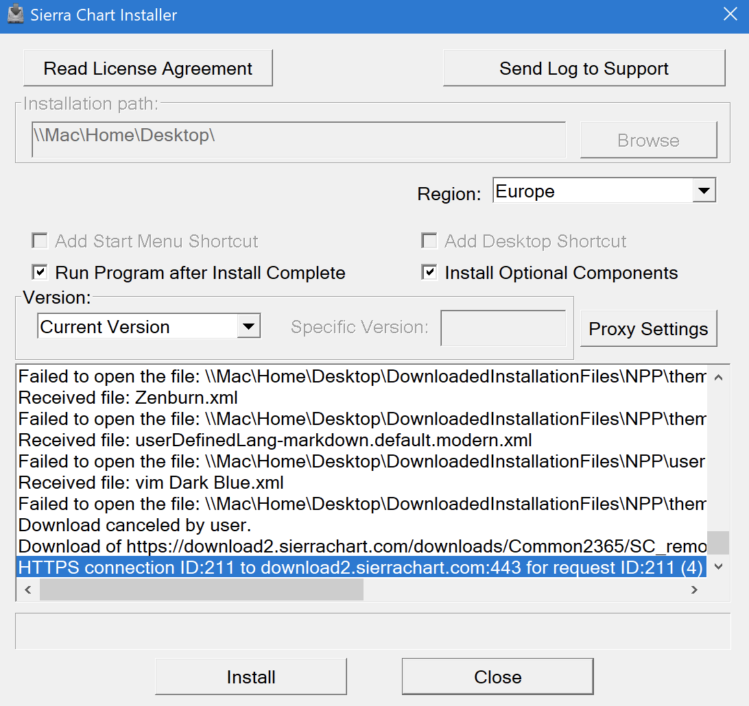Select log line 'Received file: vim Dark Blue.xml'

361,483
